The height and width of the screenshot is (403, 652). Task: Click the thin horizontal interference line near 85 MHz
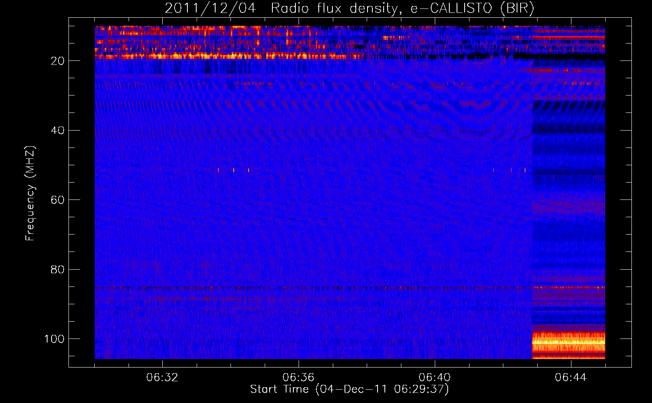[x=350, y=288]
